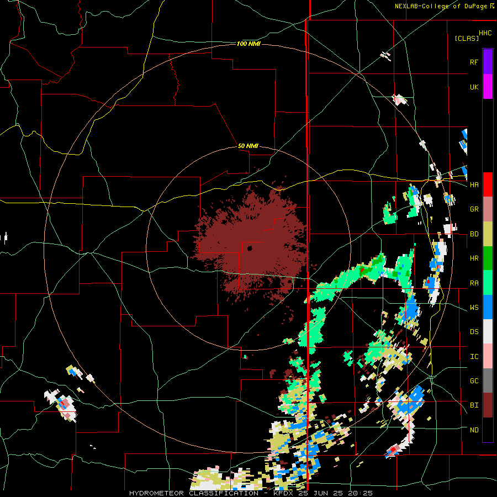Click the 'ND' legend label
497x497 pixels.
(x=474, y=430)
